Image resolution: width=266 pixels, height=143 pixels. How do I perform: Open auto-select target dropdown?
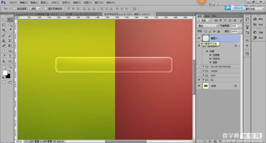coord(35,9)
